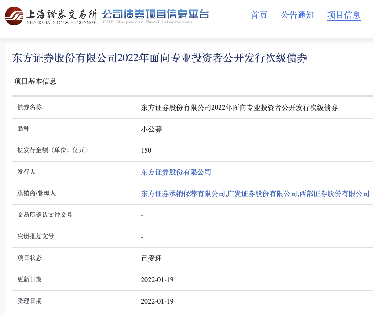Click the bond name value in the table
This screenshot has width=373, height=315.
[239, 108]
